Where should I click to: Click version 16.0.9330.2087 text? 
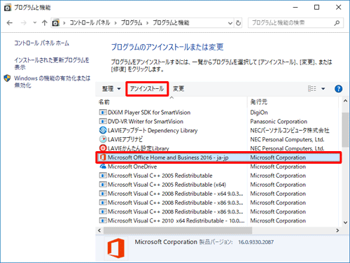pyautogui.click(x=255, y=242)
